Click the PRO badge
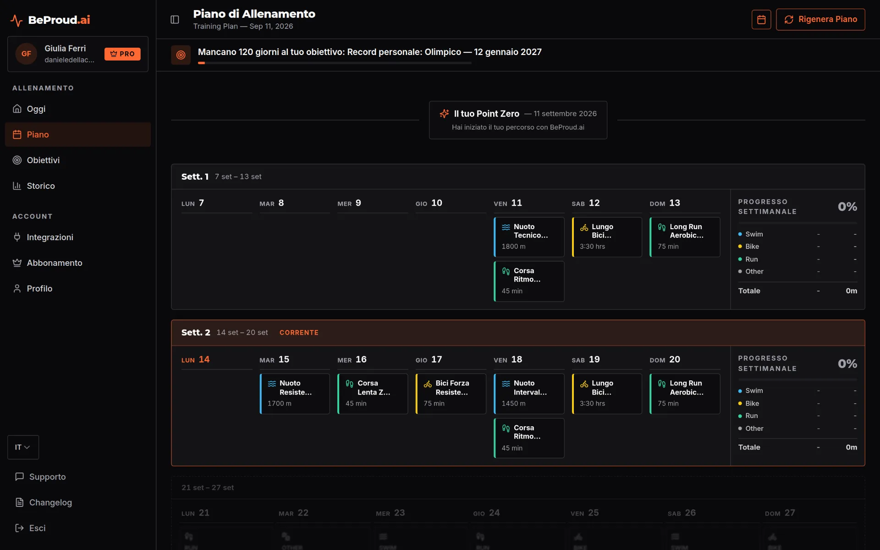Screen dimensions: 880x550 (x=122, y=54)
